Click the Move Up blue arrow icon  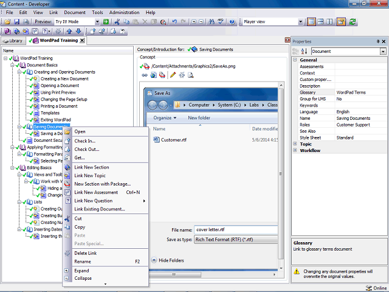click(69, 31)
